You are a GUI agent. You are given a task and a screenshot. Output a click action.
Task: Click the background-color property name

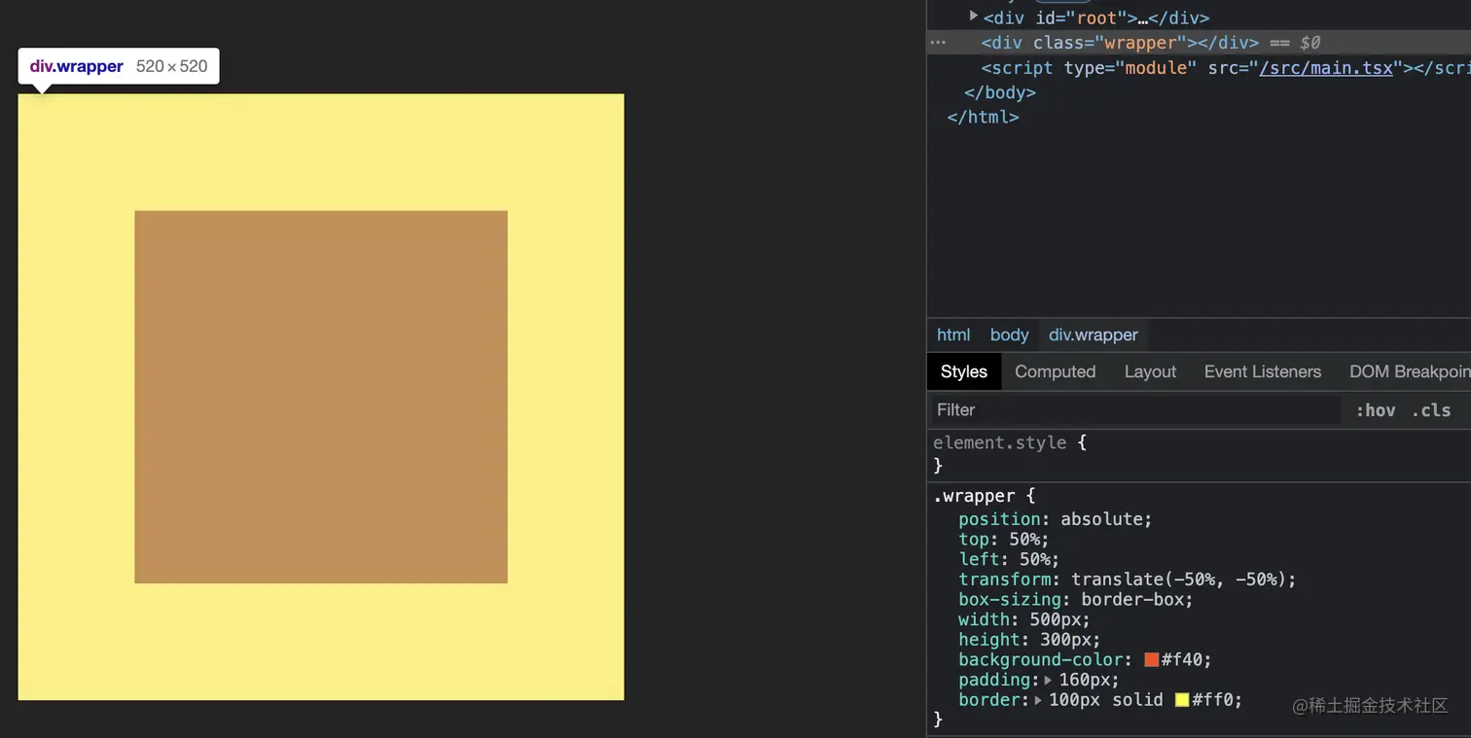(1040, 660)
